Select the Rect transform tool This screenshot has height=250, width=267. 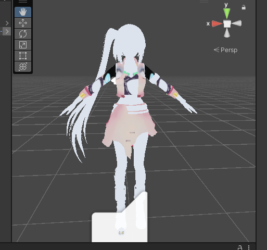click(x=23, y=56)
